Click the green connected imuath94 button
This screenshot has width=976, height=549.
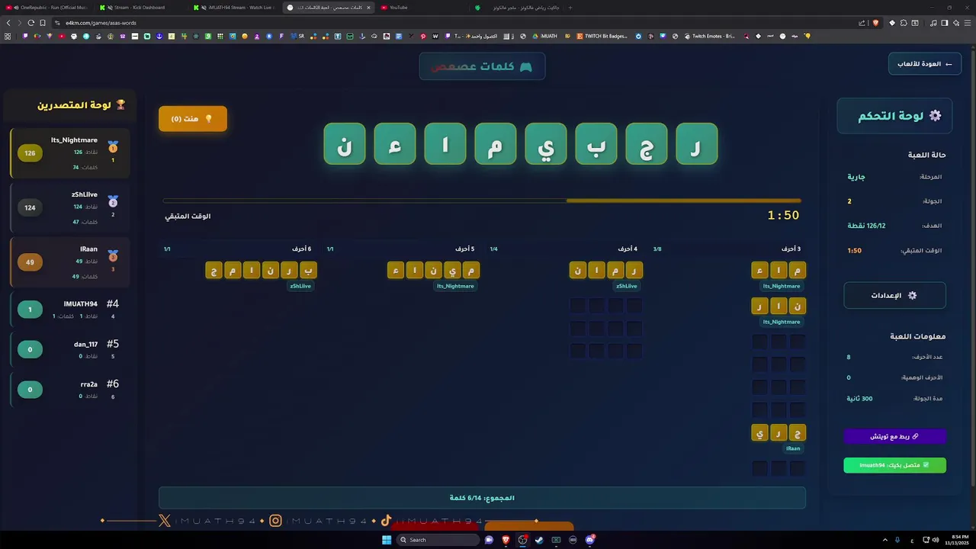894,465
